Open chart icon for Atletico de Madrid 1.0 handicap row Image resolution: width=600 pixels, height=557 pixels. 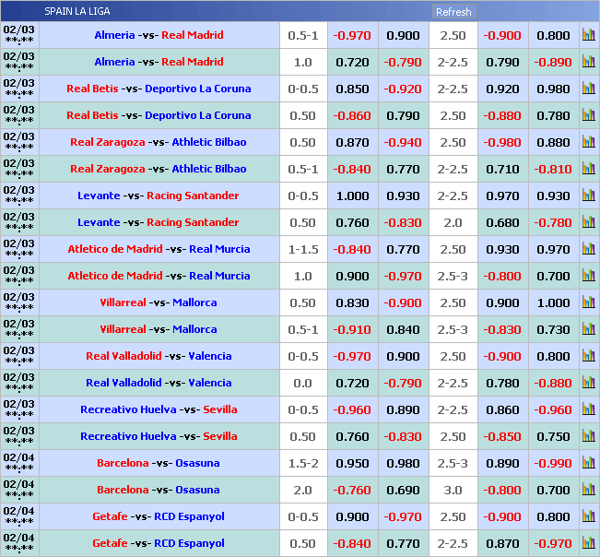[588, 276]
